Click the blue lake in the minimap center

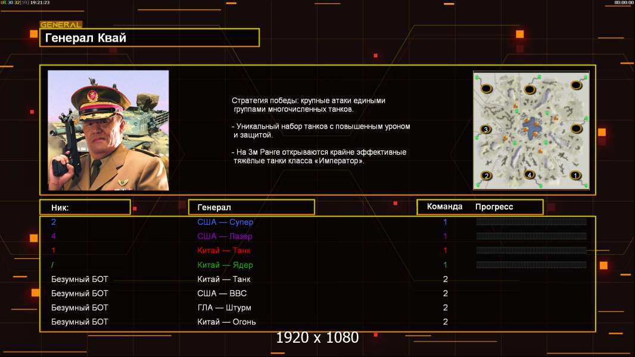tap(531, 127)
